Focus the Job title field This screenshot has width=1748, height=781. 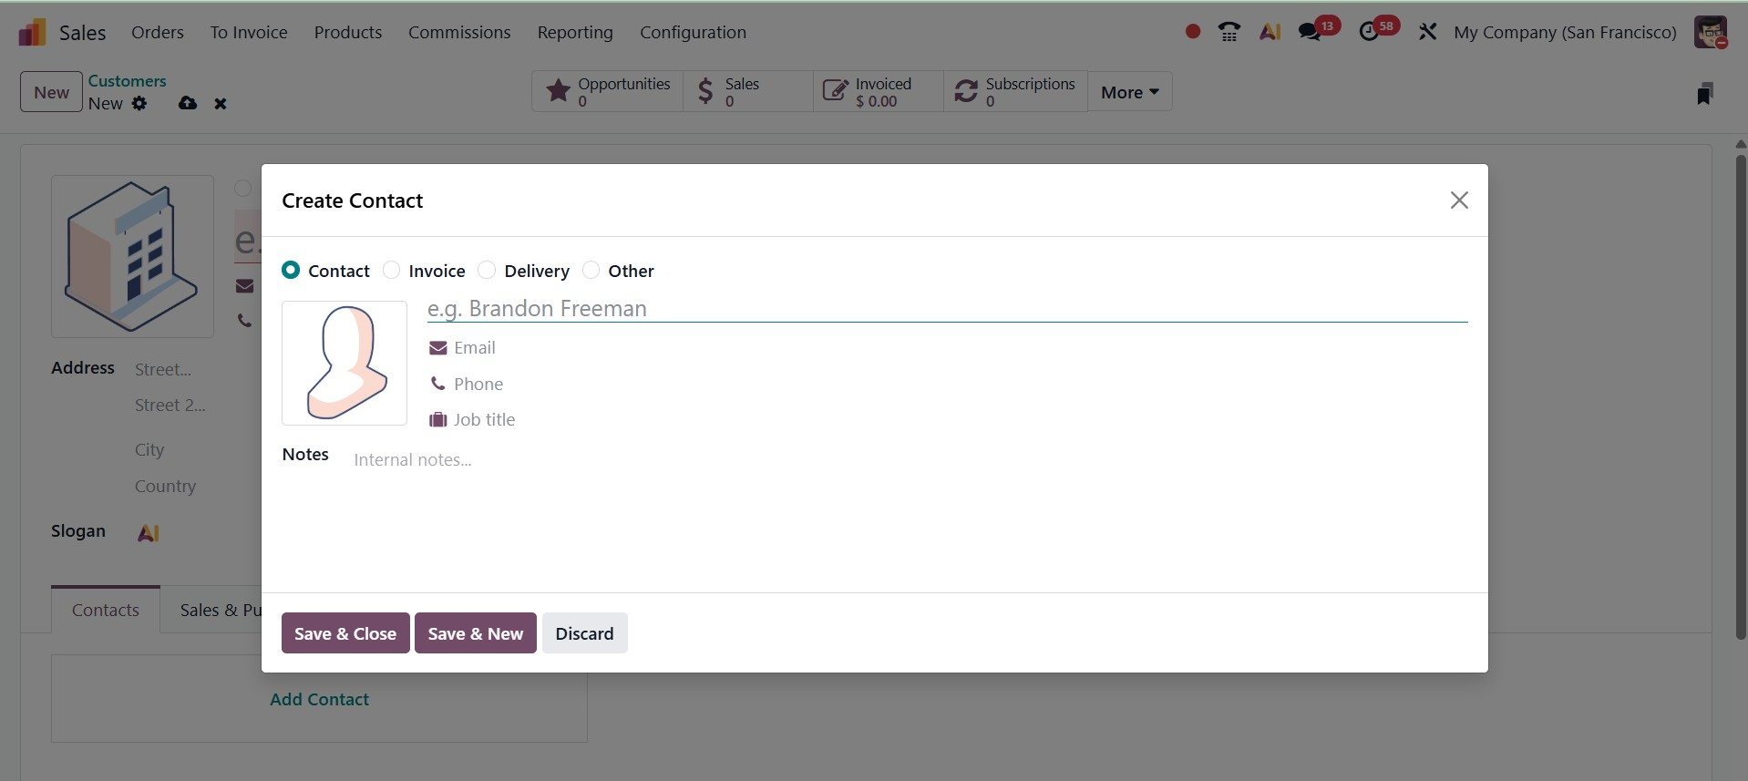click(961, 419)
